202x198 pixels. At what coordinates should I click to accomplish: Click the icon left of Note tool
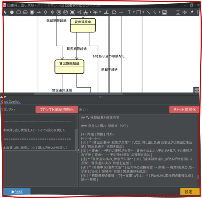pos(106,12)
